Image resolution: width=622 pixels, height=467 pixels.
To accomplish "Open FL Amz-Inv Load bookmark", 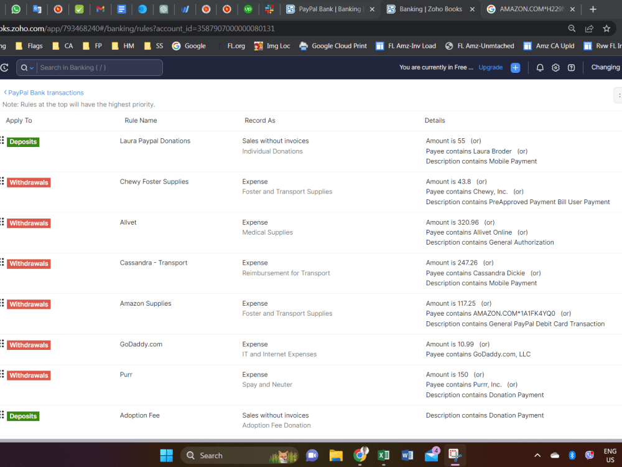I will click(x=406, y=46).
